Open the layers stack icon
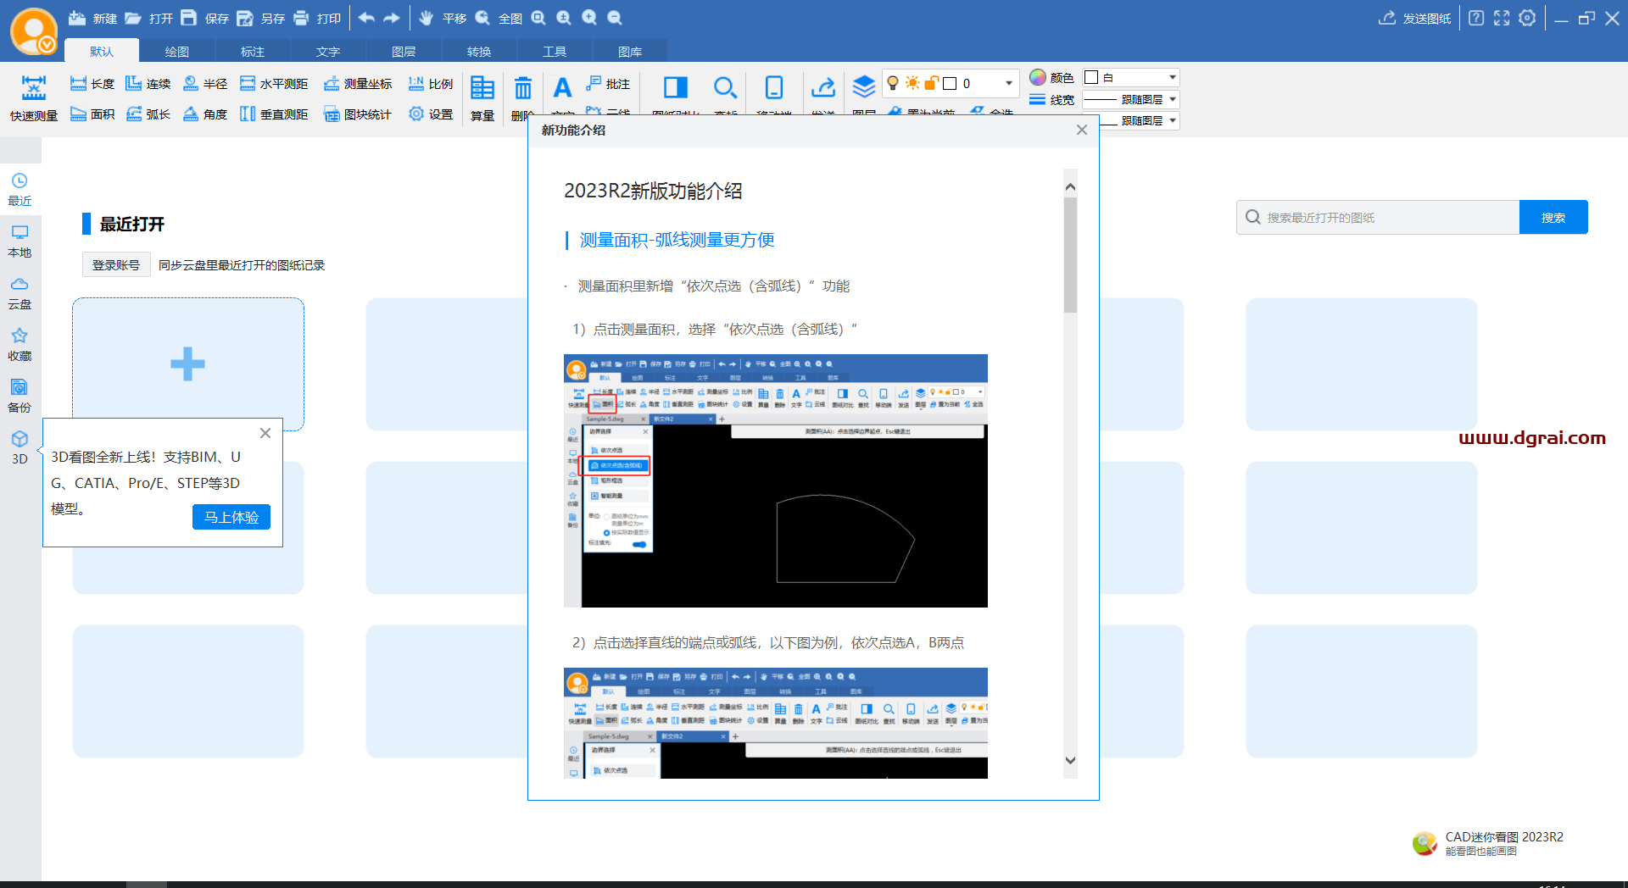The width and height of the screenshot is (1628, 888). click(863, 87)
